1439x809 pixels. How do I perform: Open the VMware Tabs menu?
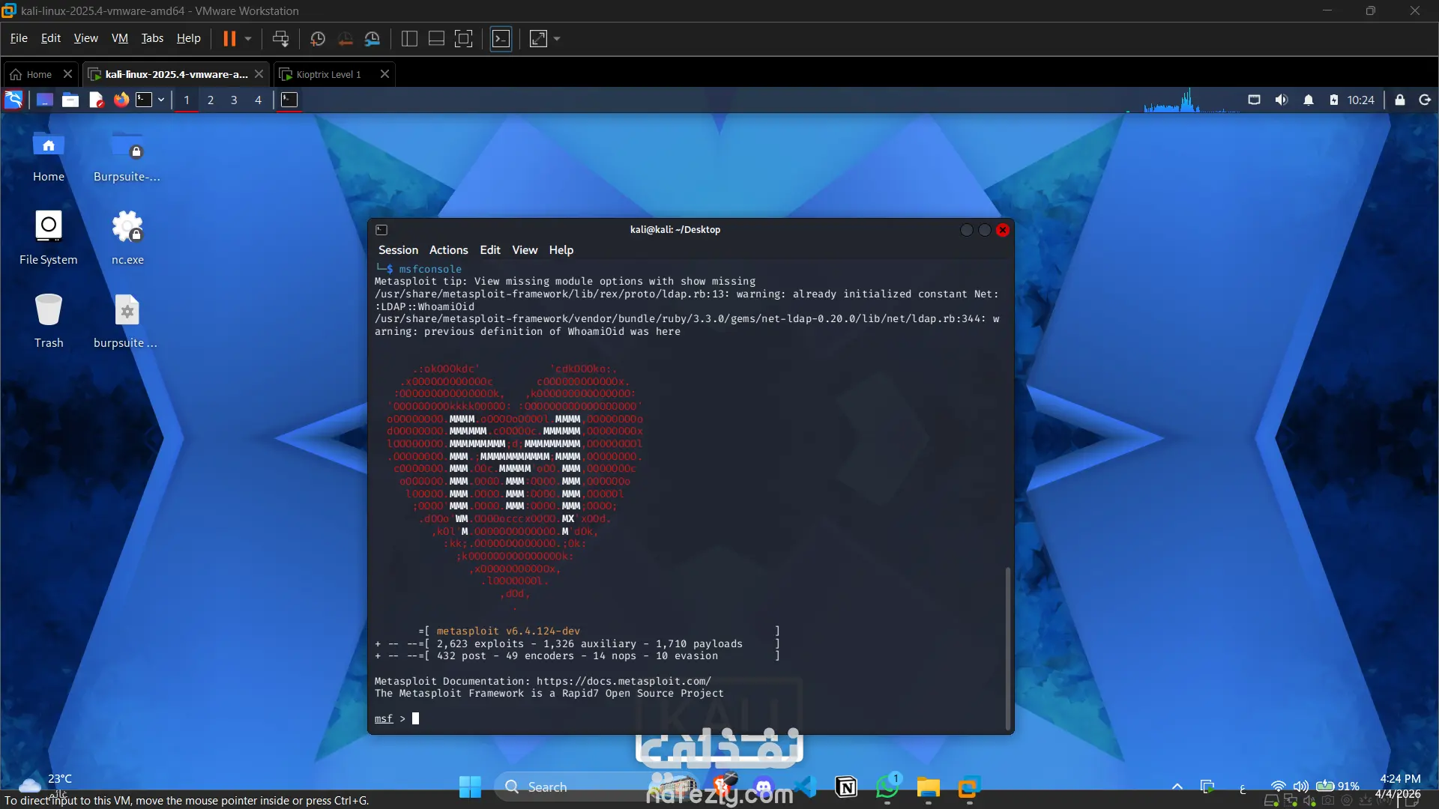point(152,38)
